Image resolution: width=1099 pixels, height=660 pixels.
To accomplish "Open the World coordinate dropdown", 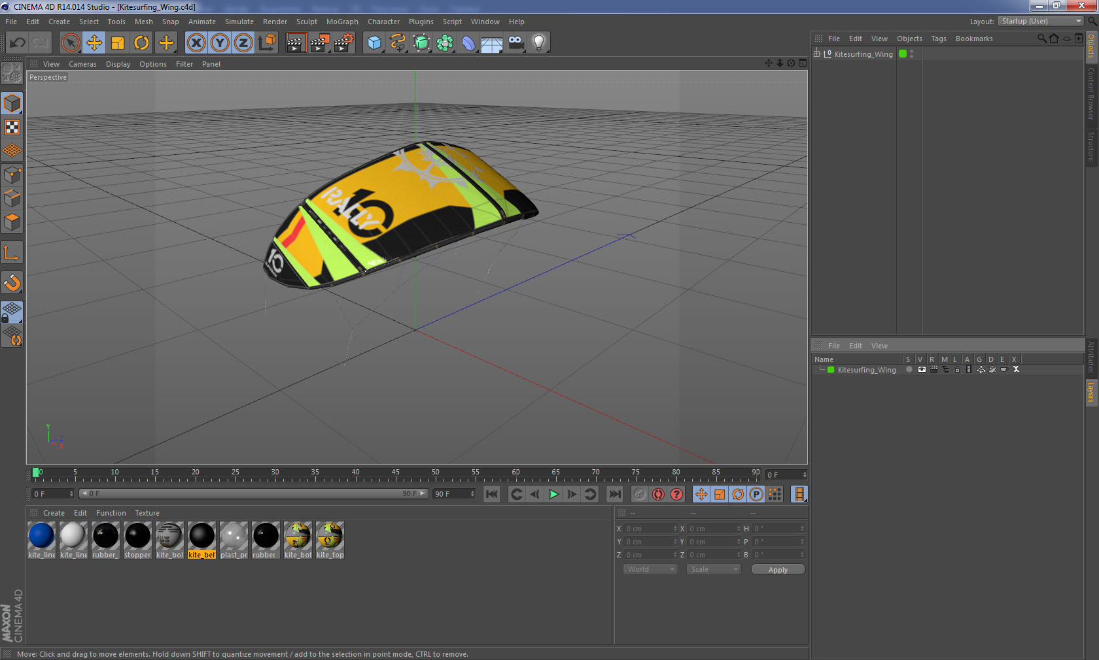I will tap(650, 569).
